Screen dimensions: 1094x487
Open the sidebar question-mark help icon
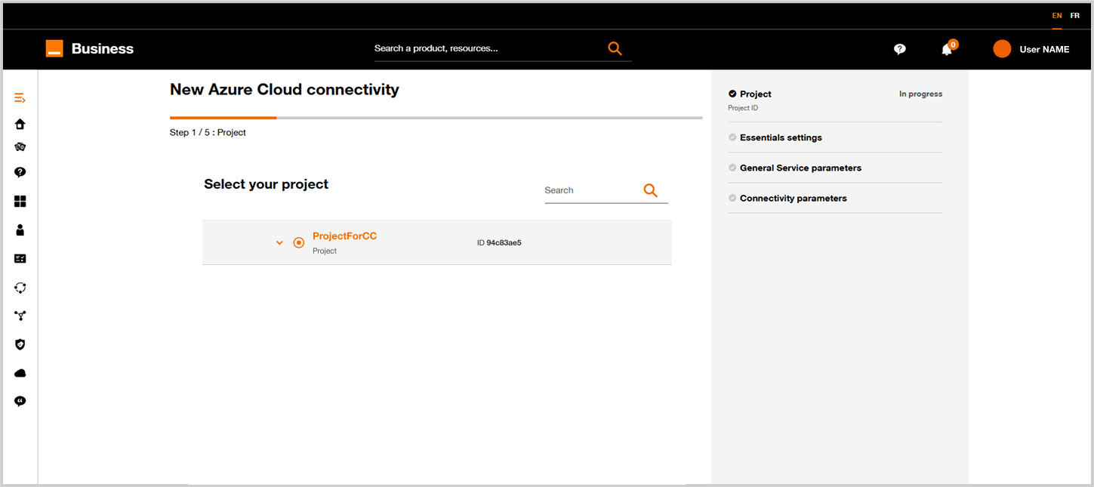point(20,172)
